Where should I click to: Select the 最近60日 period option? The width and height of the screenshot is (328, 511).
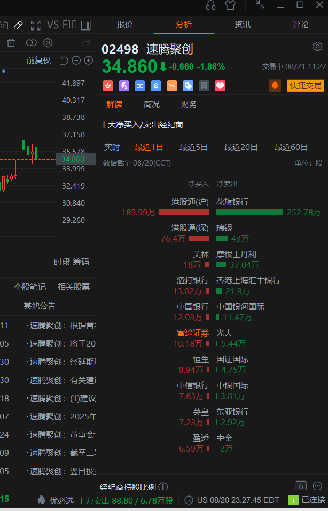click(x=291, y=147)
